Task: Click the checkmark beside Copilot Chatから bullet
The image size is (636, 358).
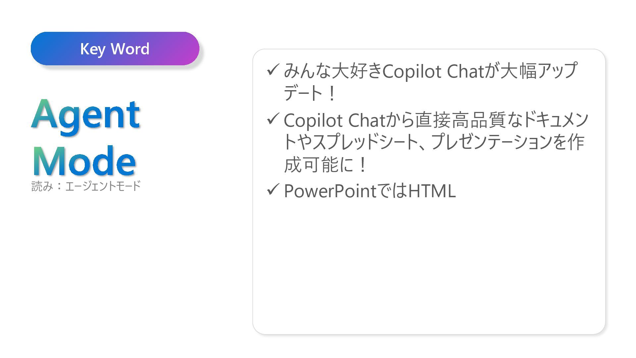Action: pyautogui.click(x=272, y=119)
